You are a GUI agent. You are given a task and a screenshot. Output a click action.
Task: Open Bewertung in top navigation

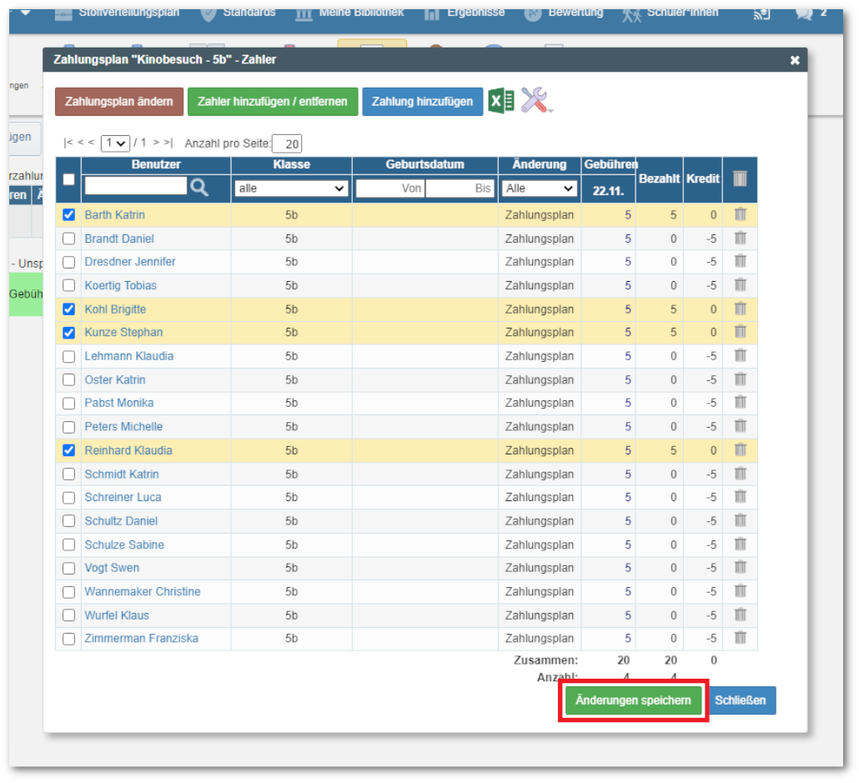[x=564, y=13]
